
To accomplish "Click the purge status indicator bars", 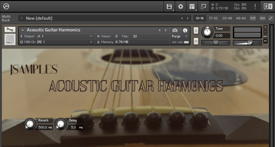I will click(x=180, y=42).
